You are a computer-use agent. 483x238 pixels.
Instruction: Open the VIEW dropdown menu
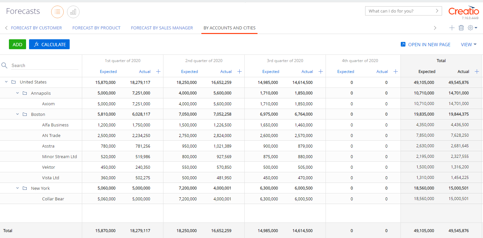click(x=468, y=45)
